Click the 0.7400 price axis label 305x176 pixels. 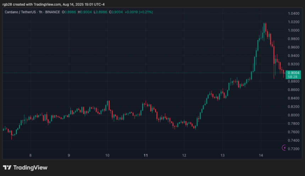point(293,141)
